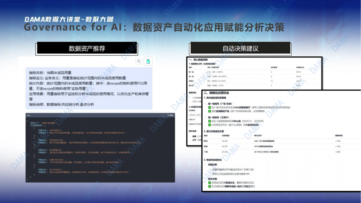The image size is (361, 203).
Task: Click the 超一线城市（广东/北京） bullet
Action: (x=221, y=104)
